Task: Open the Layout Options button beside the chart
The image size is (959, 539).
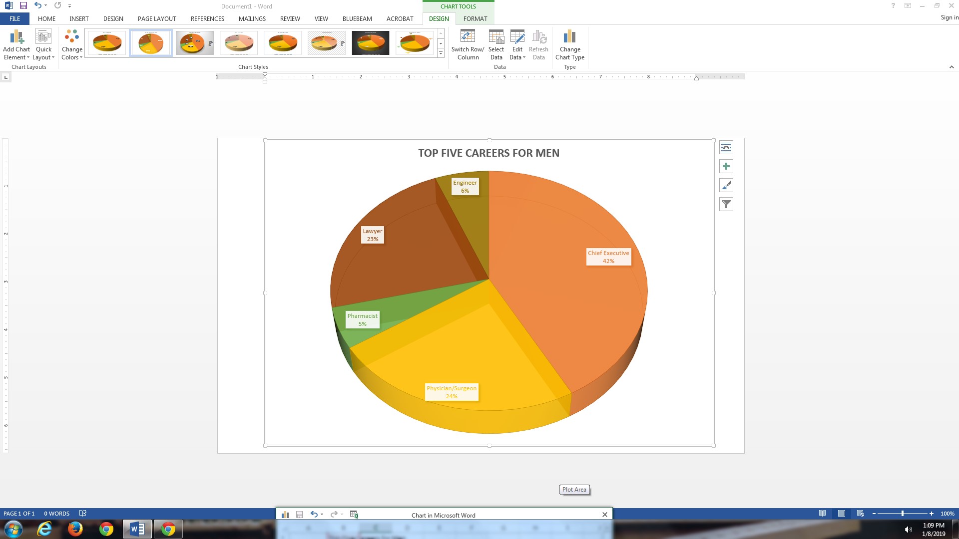Action: 726,148
